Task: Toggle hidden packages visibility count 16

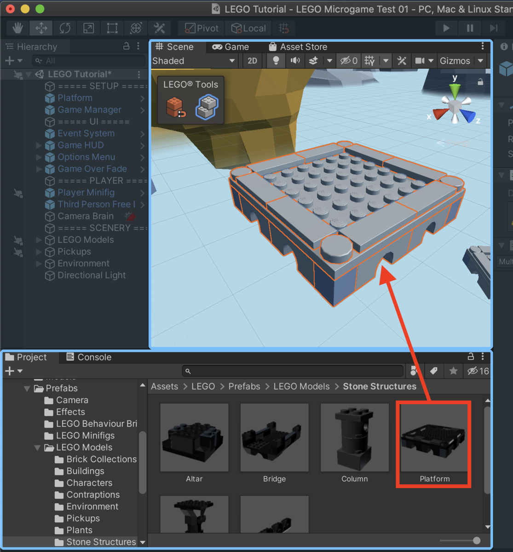Action: tap(478, 371)
